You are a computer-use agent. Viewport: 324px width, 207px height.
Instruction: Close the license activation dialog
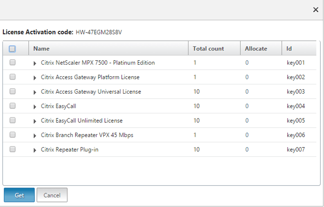[x=315, y=10]
